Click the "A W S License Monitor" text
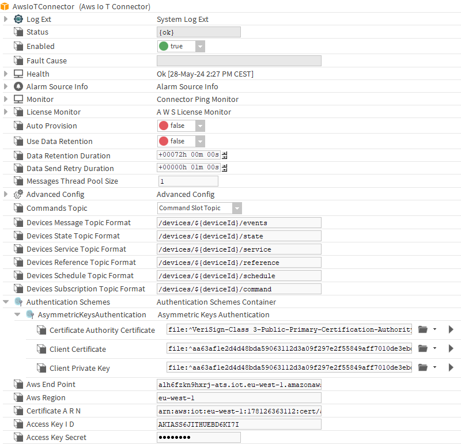Viewport: 461px width, 444px height. pos(194,112)
